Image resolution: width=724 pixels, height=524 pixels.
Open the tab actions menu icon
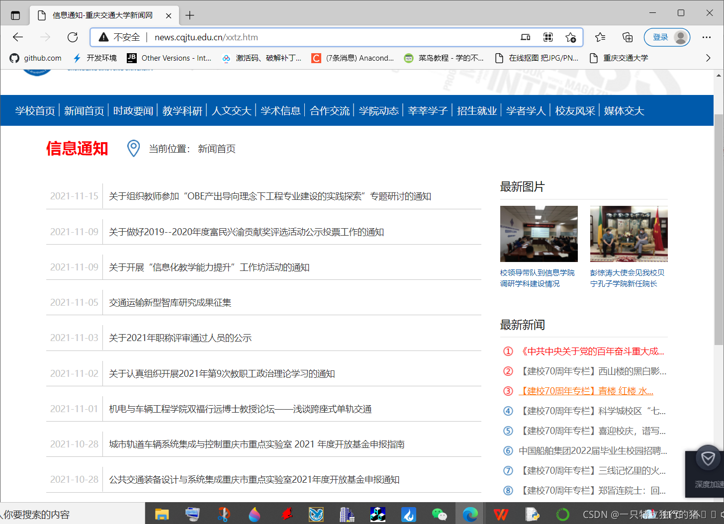pos(15,15)
